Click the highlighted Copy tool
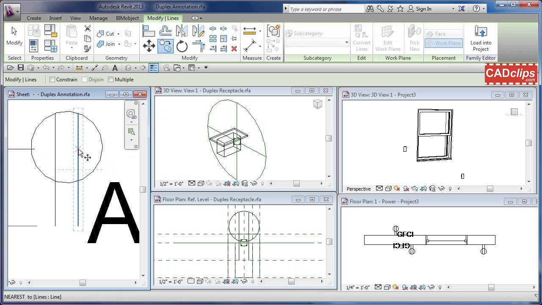 point(166,46)
